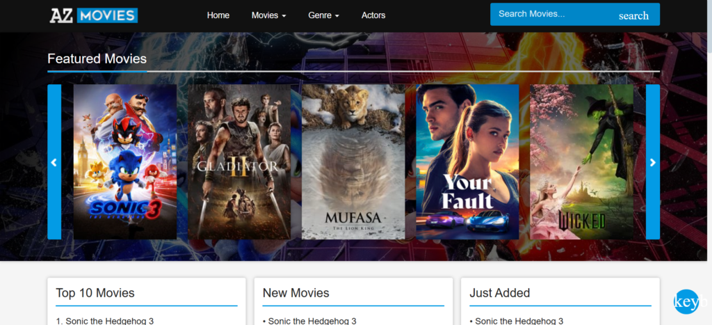Click the AZ Movies logo

coord(94,15)
